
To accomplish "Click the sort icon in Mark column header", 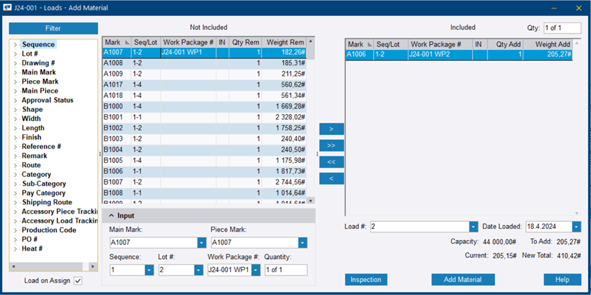I will pyautogui.click(x=126, y=42).
